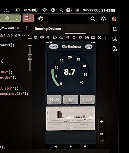Open editor tabs more options menu
The height and width of the screenshot is (153, 129).
point(27,28)
